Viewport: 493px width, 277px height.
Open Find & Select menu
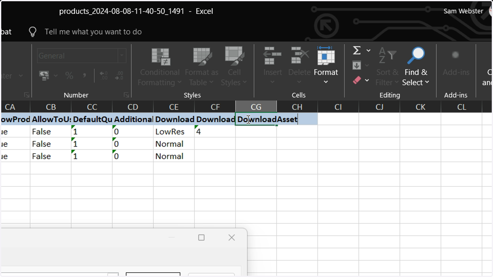(415, 66)
